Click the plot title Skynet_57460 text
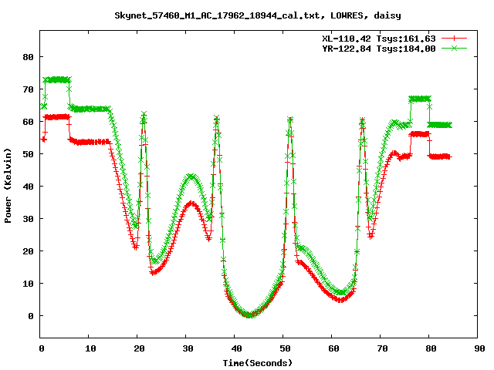The image size is (494, 370). click(x=257, y=15)
